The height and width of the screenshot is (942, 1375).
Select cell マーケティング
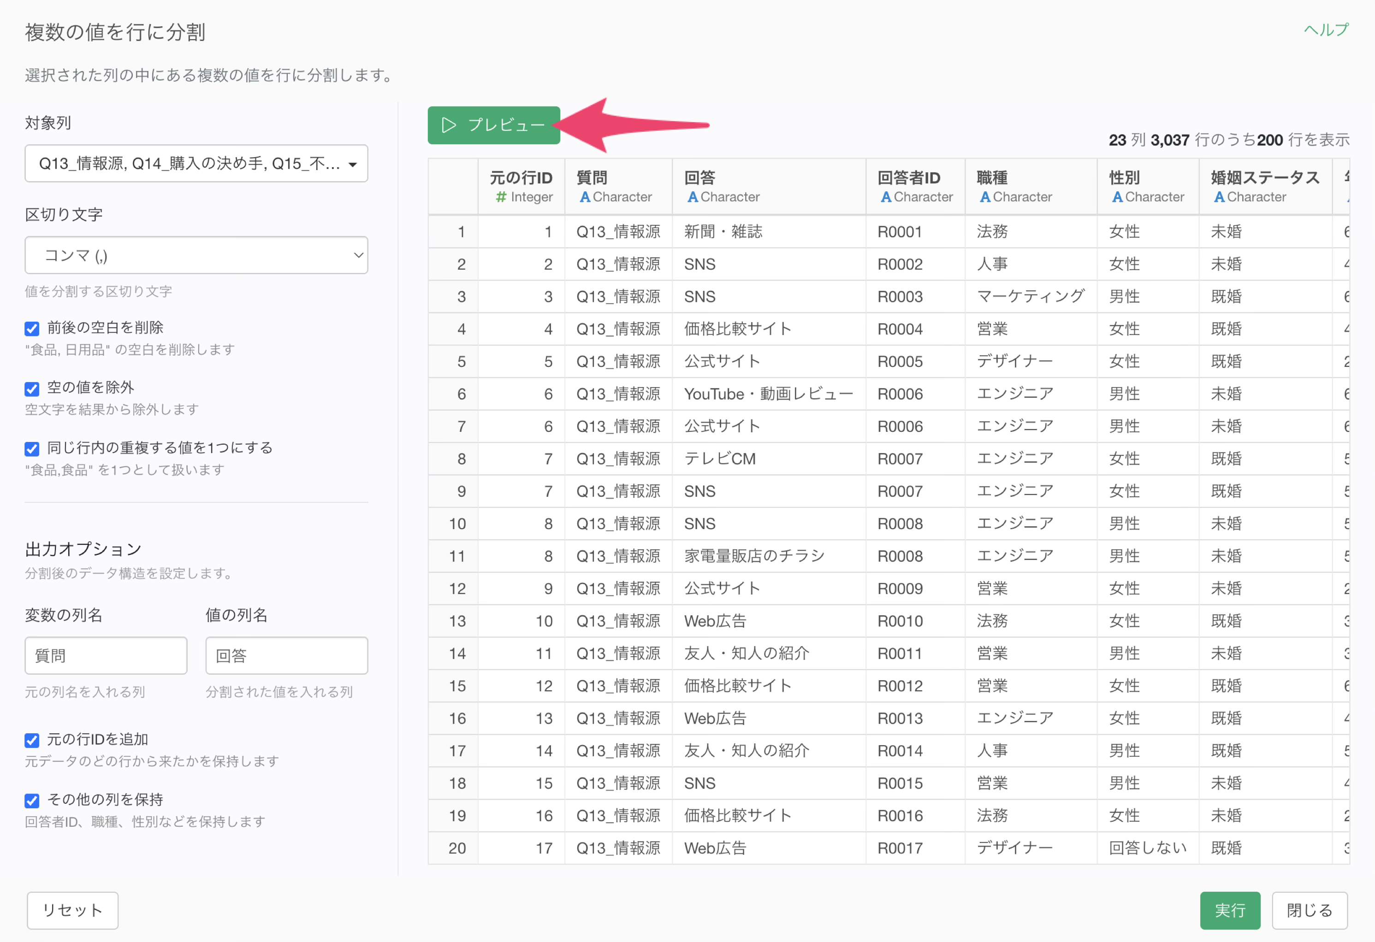pos(1031,296)
